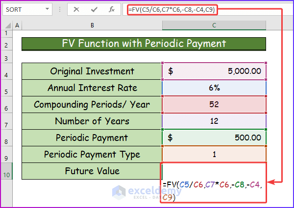Viewport: 294px width, 208px height.
Task: Select row 3 header
Action: click(x=6, y=57)
